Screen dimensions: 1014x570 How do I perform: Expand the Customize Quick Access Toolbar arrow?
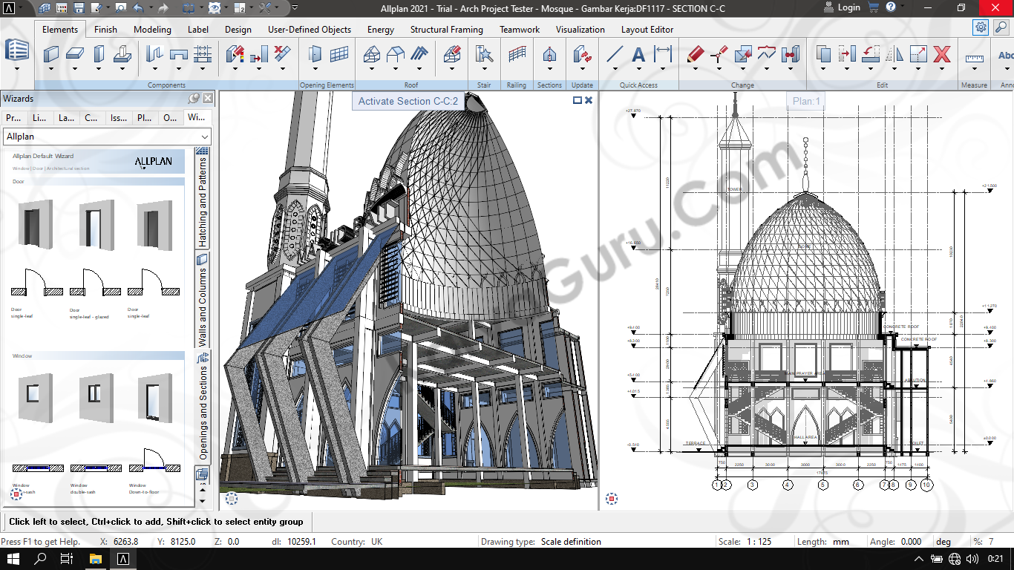295,8
